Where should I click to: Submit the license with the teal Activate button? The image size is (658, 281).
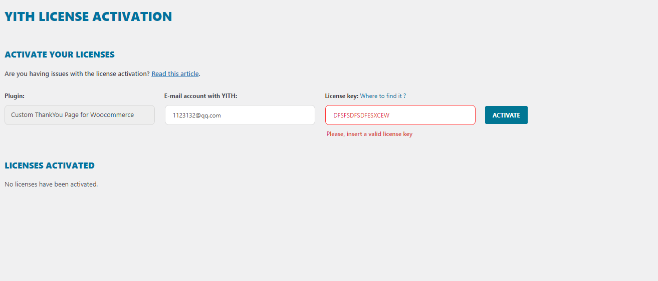point(506,115)
